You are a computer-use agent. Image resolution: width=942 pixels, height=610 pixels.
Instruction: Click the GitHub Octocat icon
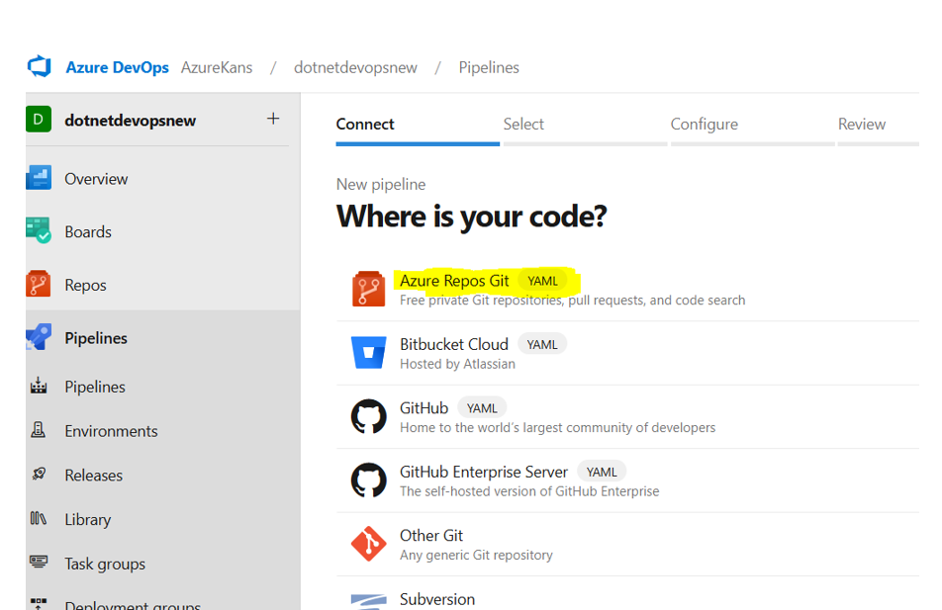(x=368, y=416)
